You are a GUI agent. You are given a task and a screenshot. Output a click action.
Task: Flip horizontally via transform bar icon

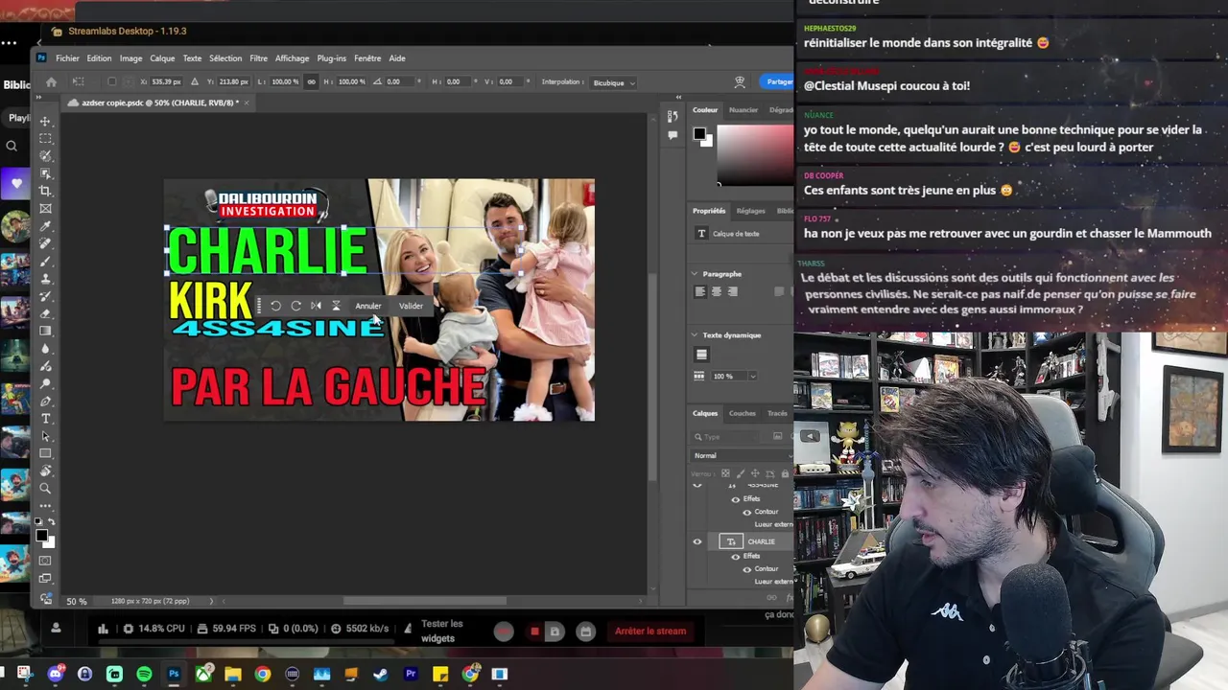(316, 306)
